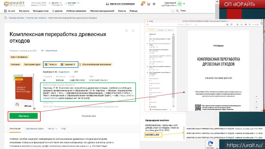Click the reader contents panel scrollbar
The height and width of the screenshot is (149, 265).
tap(173, 70)
